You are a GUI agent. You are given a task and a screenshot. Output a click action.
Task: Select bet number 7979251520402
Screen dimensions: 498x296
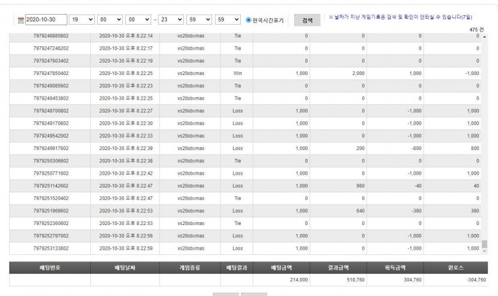[51, 198]
